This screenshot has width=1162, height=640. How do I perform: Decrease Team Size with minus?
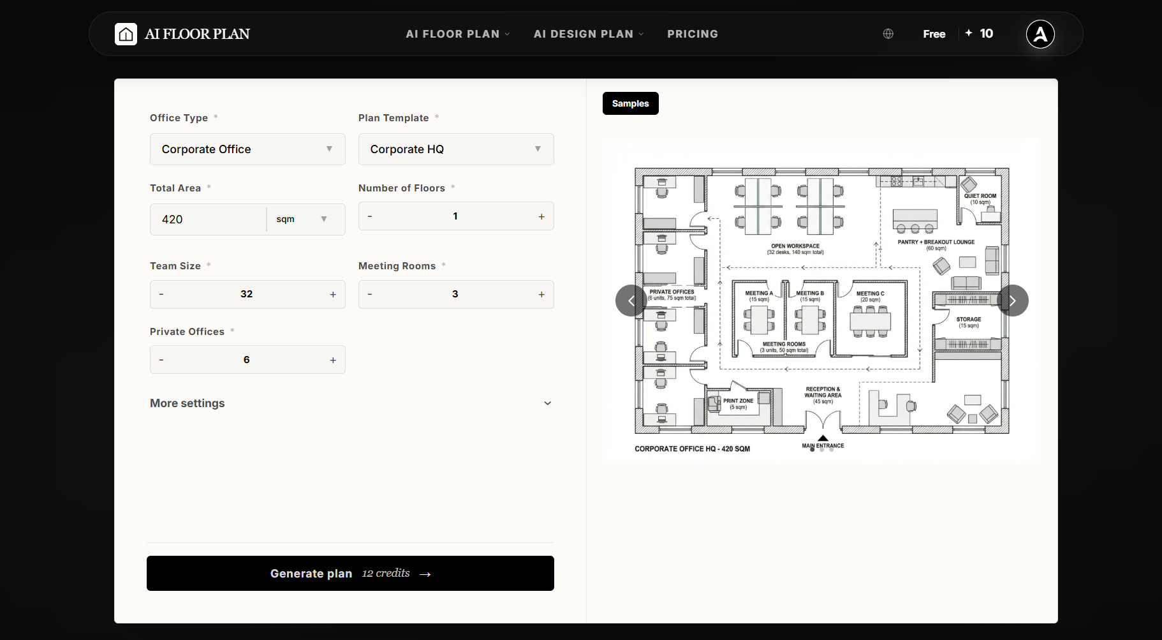point(161,294)
